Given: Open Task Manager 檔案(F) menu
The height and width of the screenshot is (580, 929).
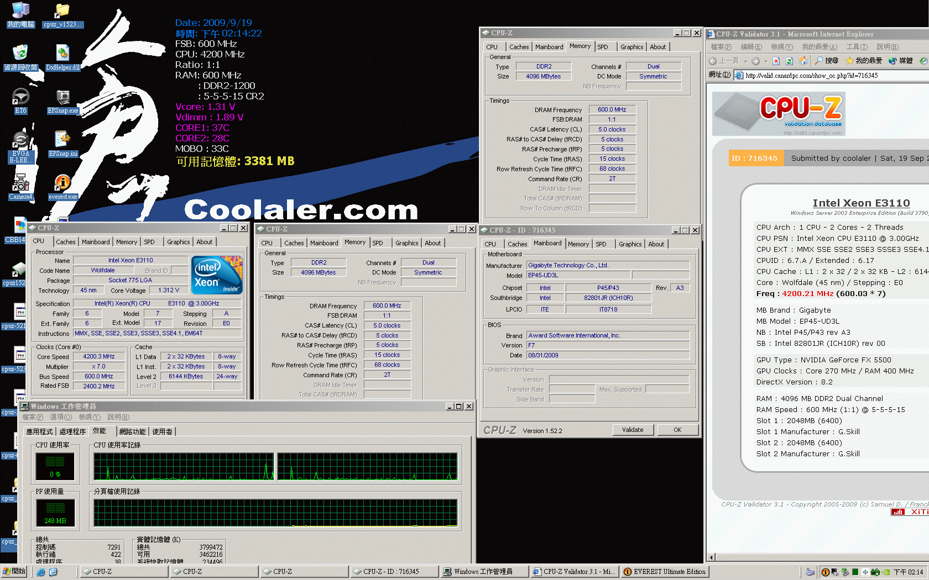Looking at the screenshot, I should [x=33, y=417].
